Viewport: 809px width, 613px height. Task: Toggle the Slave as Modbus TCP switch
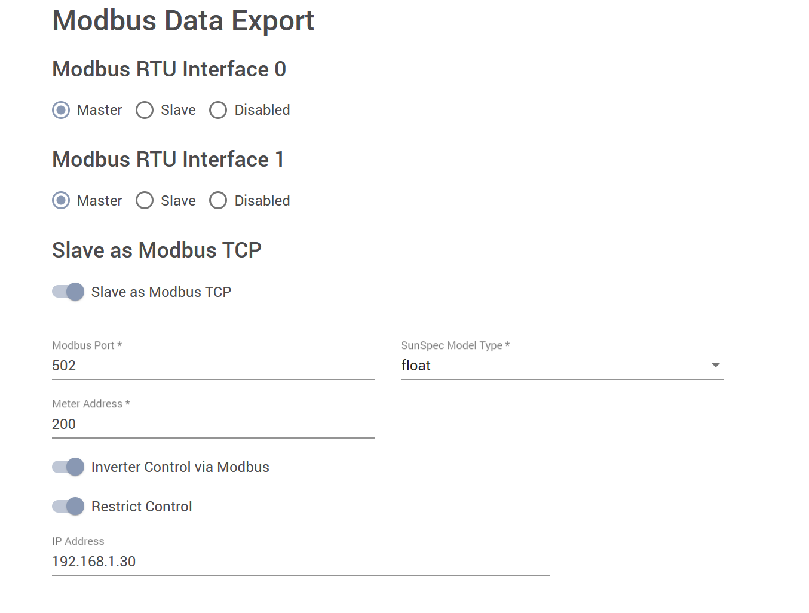(68, 292)
